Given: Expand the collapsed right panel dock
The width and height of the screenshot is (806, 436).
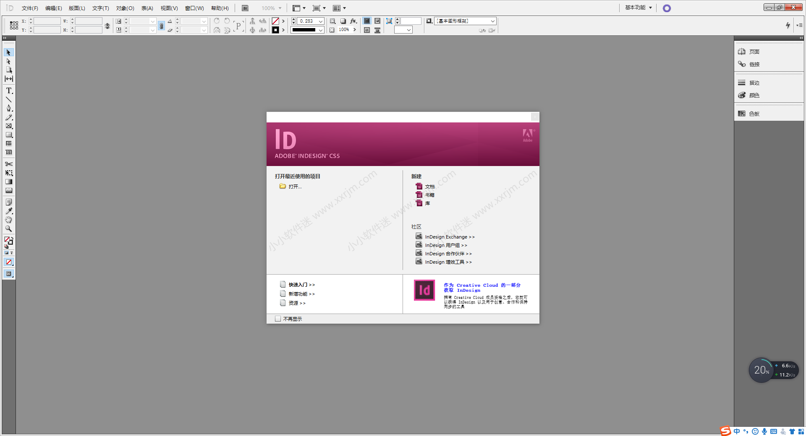Looking at the screenshot, I should click(x=801, y=38).
